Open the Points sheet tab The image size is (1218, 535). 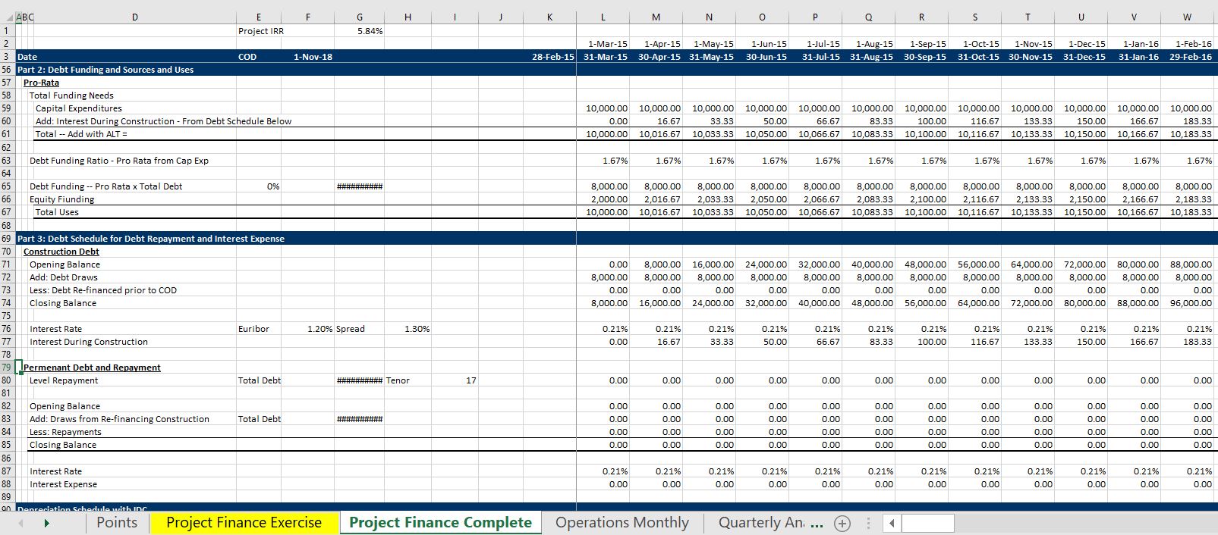pyautogui.click(x=117, y=522)
